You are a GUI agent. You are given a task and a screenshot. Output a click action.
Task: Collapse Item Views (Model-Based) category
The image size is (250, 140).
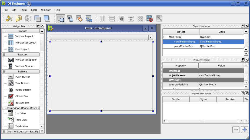[4, 108]
